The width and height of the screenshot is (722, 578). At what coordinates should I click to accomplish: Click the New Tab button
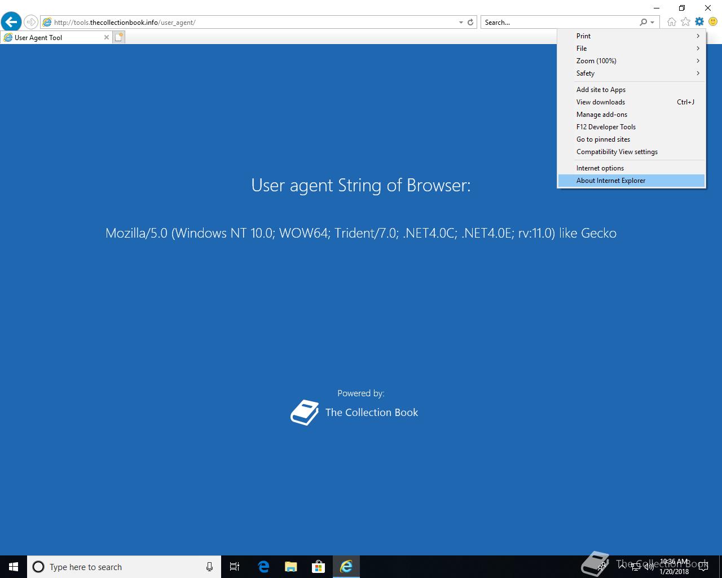118,37
